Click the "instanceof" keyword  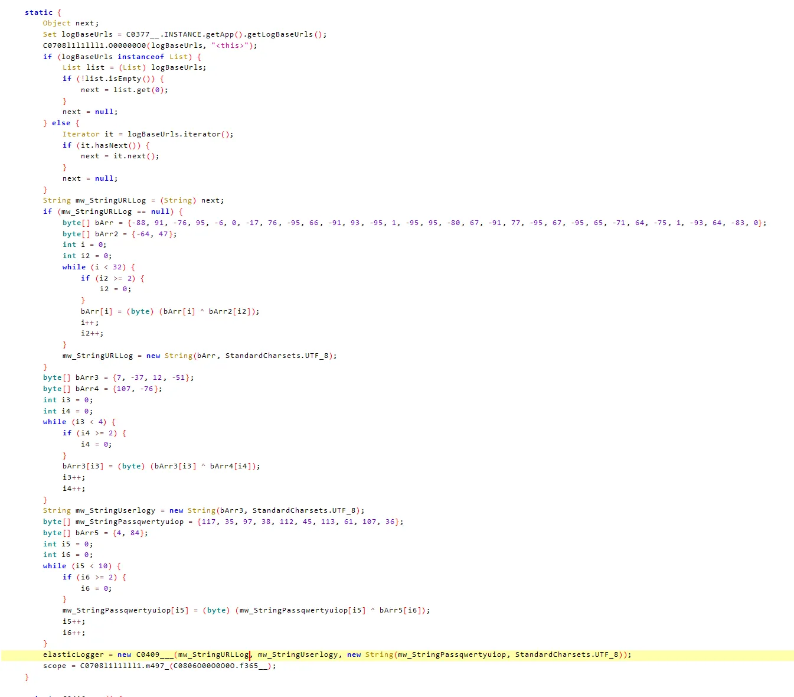[140, 57]
